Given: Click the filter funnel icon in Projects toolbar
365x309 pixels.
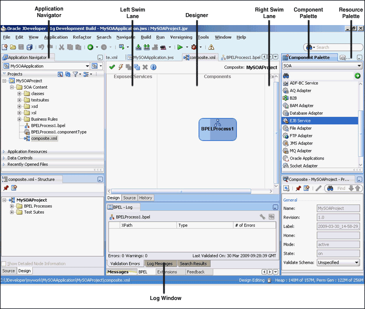Looking at the screenshot, I should pos(75,74).
